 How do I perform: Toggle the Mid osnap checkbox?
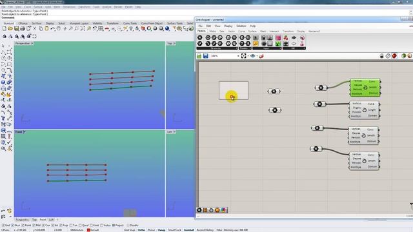34,226
